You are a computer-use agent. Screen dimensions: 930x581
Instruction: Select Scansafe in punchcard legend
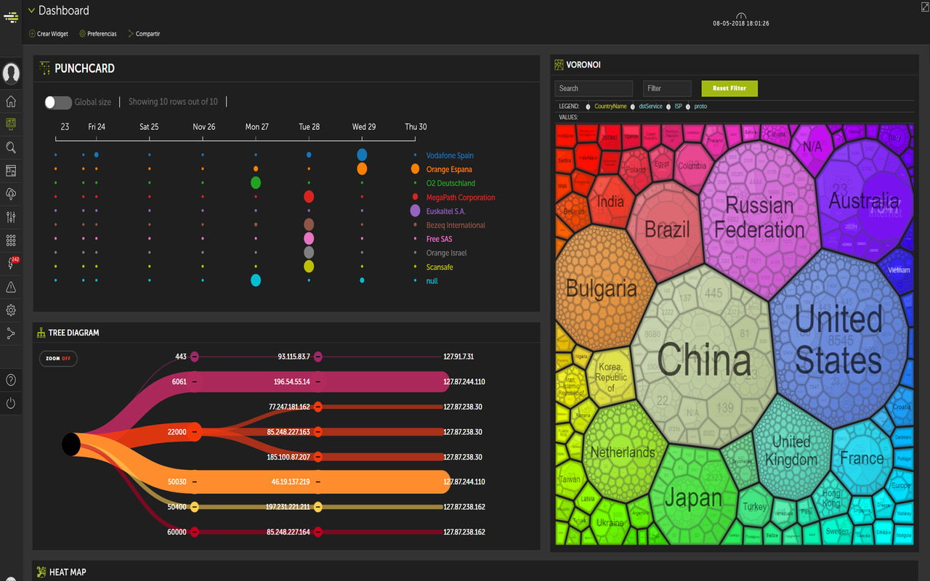coord(440,267)
